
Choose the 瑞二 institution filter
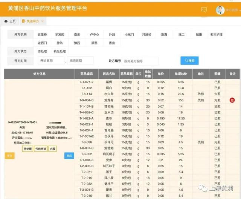click(x=182, y=35)
